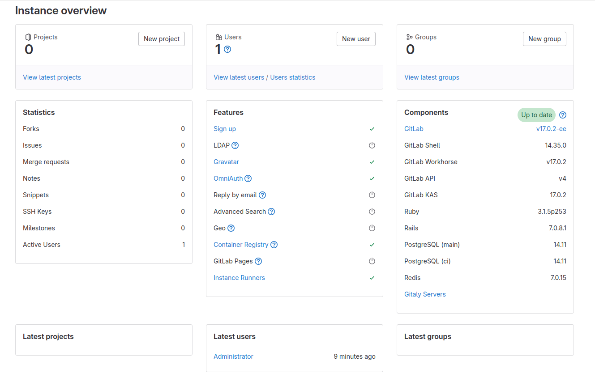
Task: Click the Forks statistics row label
Action: [x=31, y=129]
